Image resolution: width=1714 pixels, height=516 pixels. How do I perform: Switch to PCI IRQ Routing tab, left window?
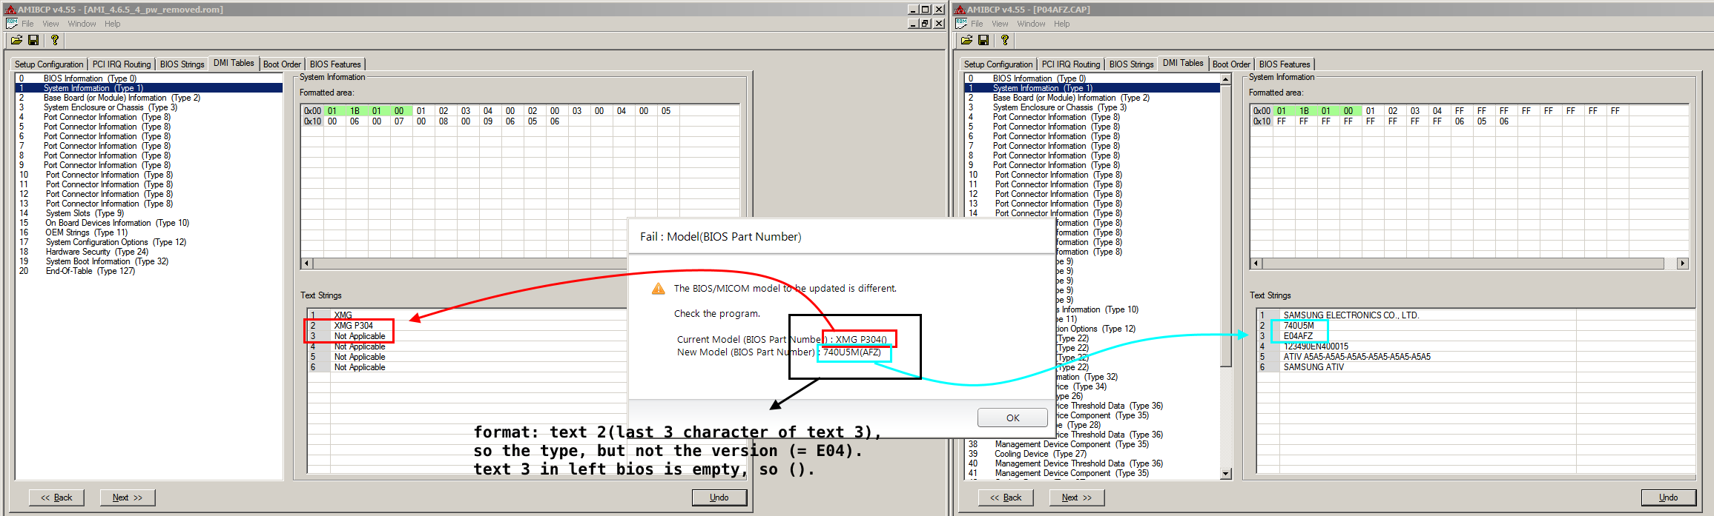click(122, 64)
